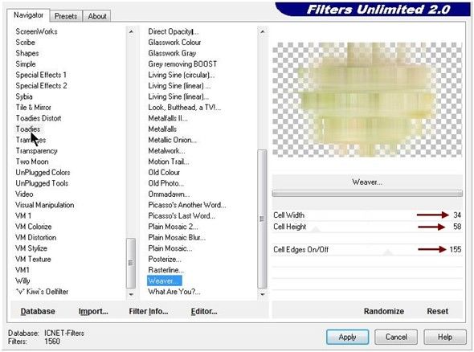Click the category list scroll-down arrow
The image size is (474, 352).
point(131,294)
